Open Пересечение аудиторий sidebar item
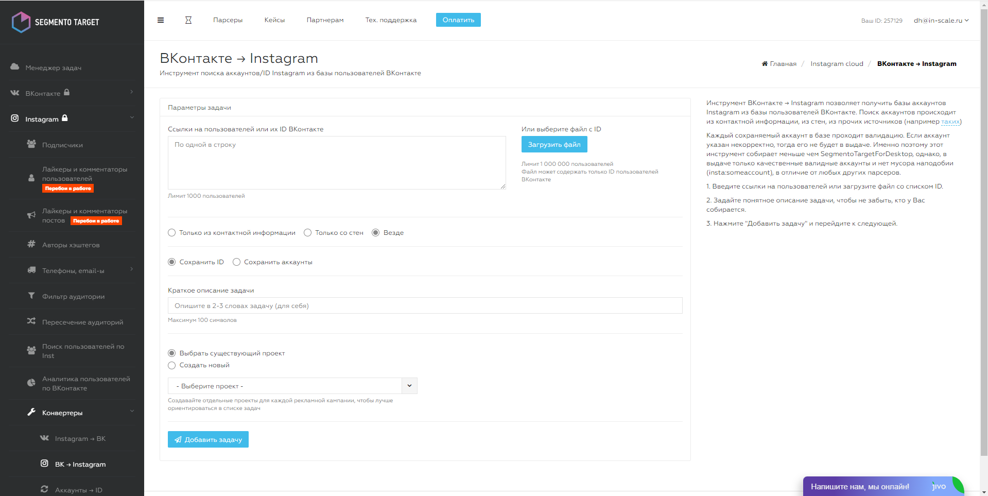 82,322
